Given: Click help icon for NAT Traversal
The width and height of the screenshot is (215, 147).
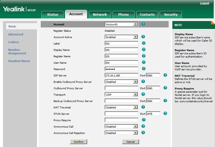Looking at the screenshot, I should coord(143,107).
